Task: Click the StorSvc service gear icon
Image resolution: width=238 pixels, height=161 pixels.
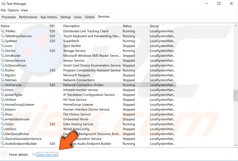Action: (3, 50)
